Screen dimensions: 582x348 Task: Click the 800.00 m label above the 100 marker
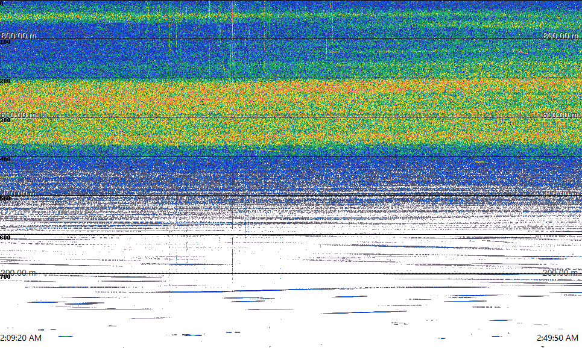19,36
